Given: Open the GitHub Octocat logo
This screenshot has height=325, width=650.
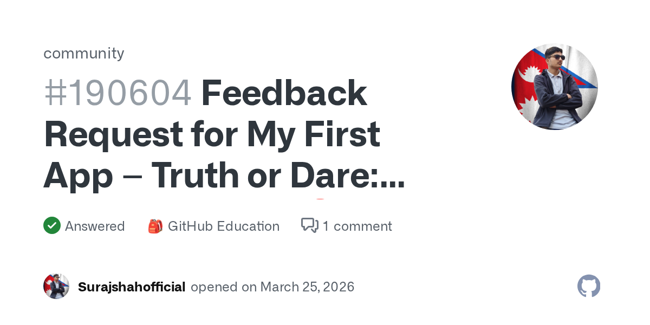Looking at the screenshot, I should click(x=589, y=286).
